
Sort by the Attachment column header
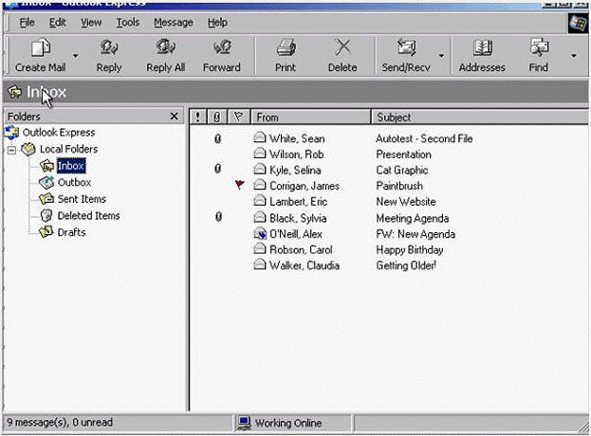coord(217,118)
